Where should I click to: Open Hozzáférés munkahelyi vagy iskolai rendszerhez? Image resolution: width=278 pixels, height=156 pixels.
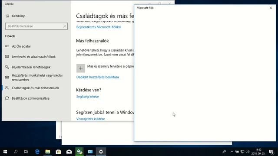point(37,78)
